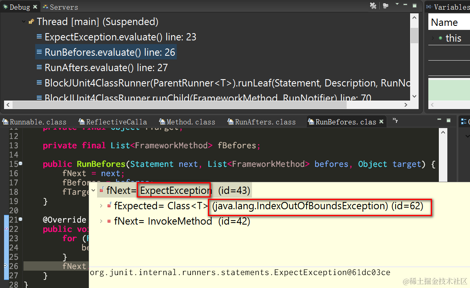Screen dimensions: 470x288
Task: Open the ReflectiveCalla editor tab
Action: (x=113, y=122)
